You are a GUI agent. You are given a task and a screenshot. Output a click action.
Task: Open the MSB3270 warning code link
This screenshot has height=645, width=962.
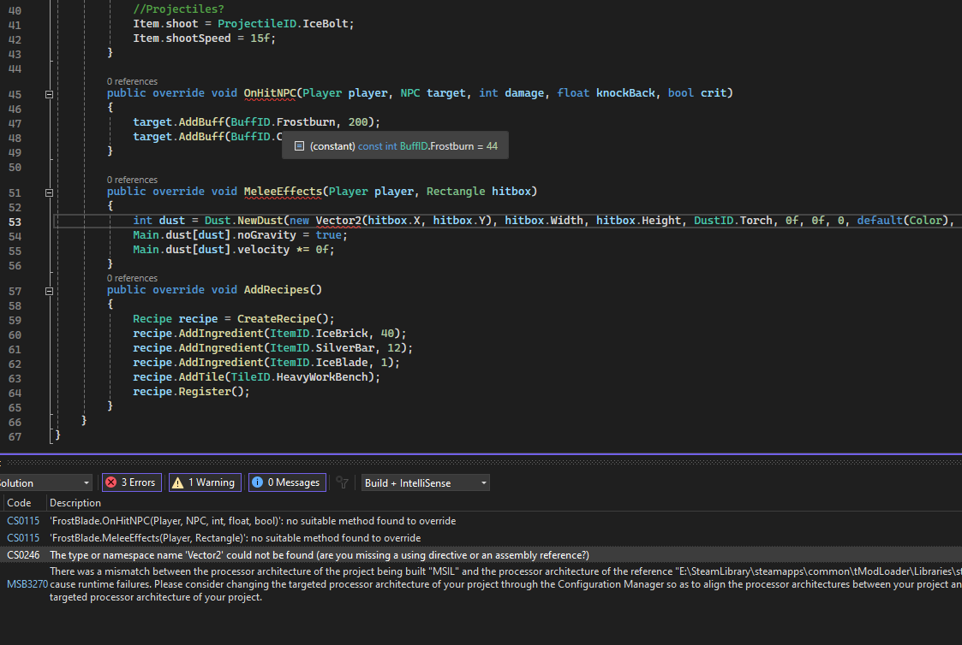[x=25, y=583]
